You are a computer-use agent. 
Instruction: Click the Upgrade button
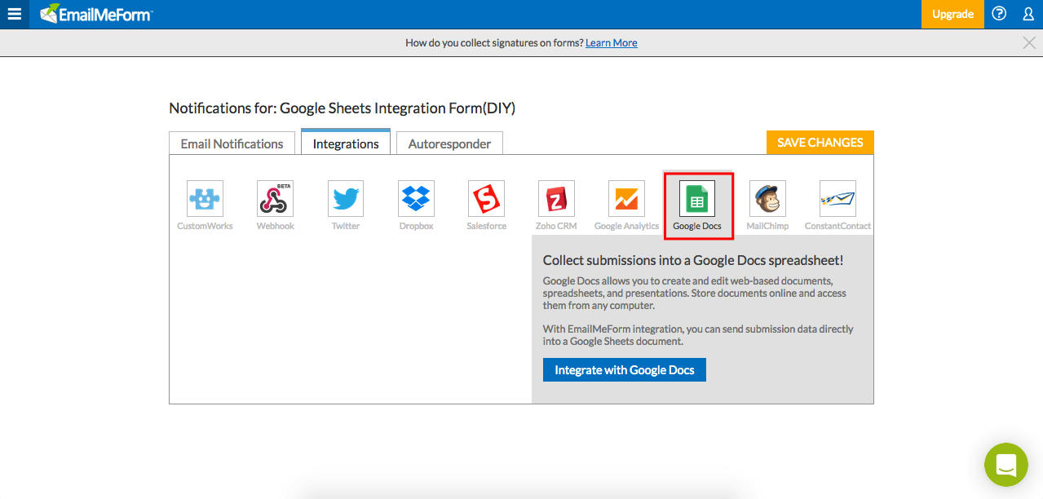[952, 15]
